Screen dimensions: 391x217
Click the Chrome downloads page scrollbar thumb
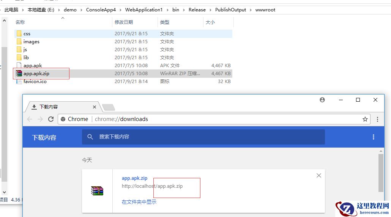[x=381, y=173]
